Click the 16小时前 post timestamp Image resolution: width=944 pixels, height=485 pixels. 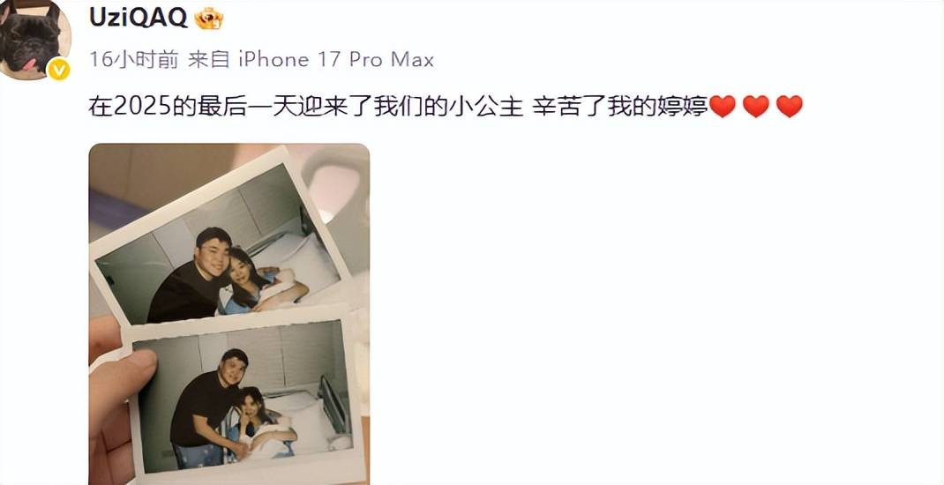(x=133, y=60)
